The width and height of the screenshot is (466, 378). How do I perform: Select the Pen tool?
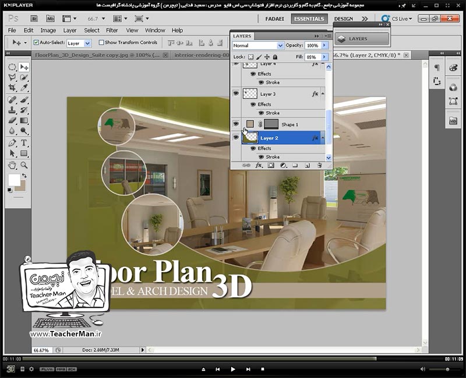coord(12,142)
